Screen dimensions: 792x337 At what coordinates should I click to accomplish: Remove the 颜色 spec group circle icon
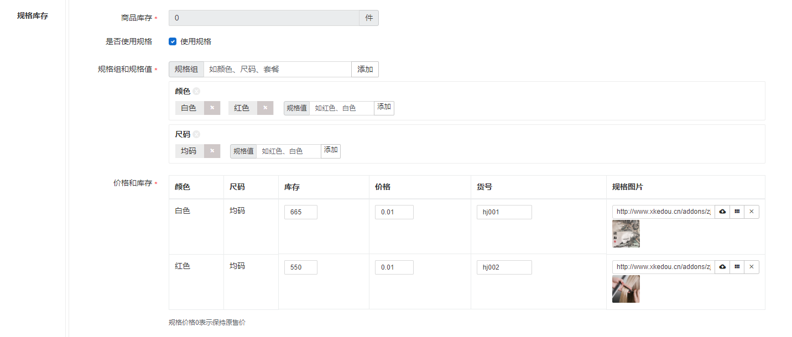point(196,92)
